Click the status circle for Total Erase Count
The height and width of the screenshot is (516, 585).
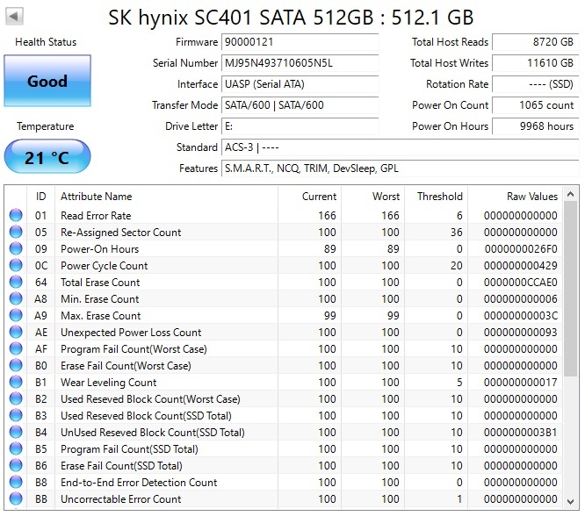point(16,282)
